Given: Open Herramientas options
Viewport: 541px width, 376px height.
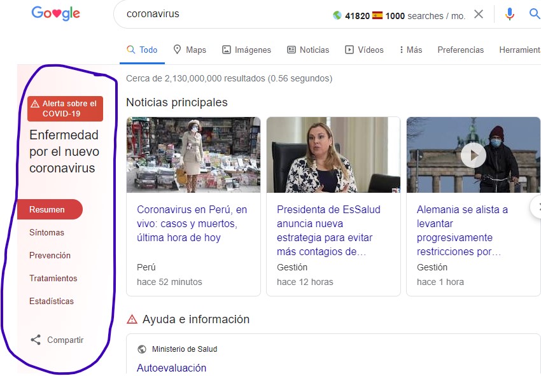Looking at the screenshot, I should (520, 50).
